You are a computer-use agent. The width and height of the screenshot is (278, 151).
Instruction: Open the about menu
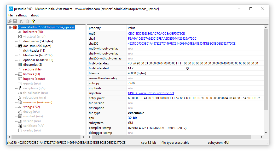[x=34, y=15]
